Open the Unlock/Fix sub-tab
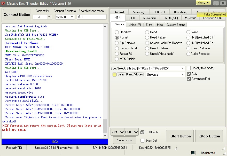Viewport: 227px width, 156px height. point(135,25)
